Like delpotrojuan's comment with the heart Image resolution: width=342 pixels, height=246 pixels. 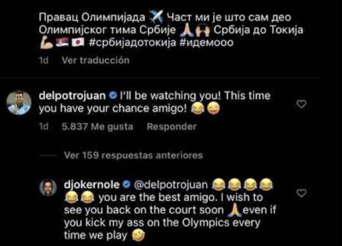click(302, 104)
